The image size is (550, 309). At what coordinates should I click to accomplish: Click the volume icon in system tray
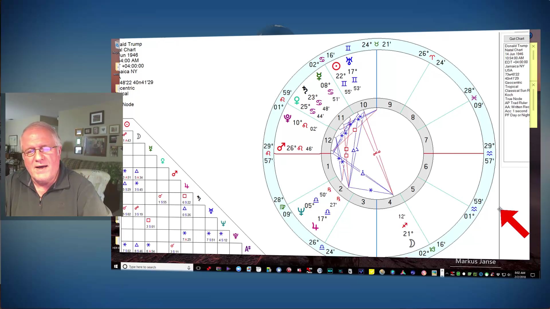tap(509, 275)
